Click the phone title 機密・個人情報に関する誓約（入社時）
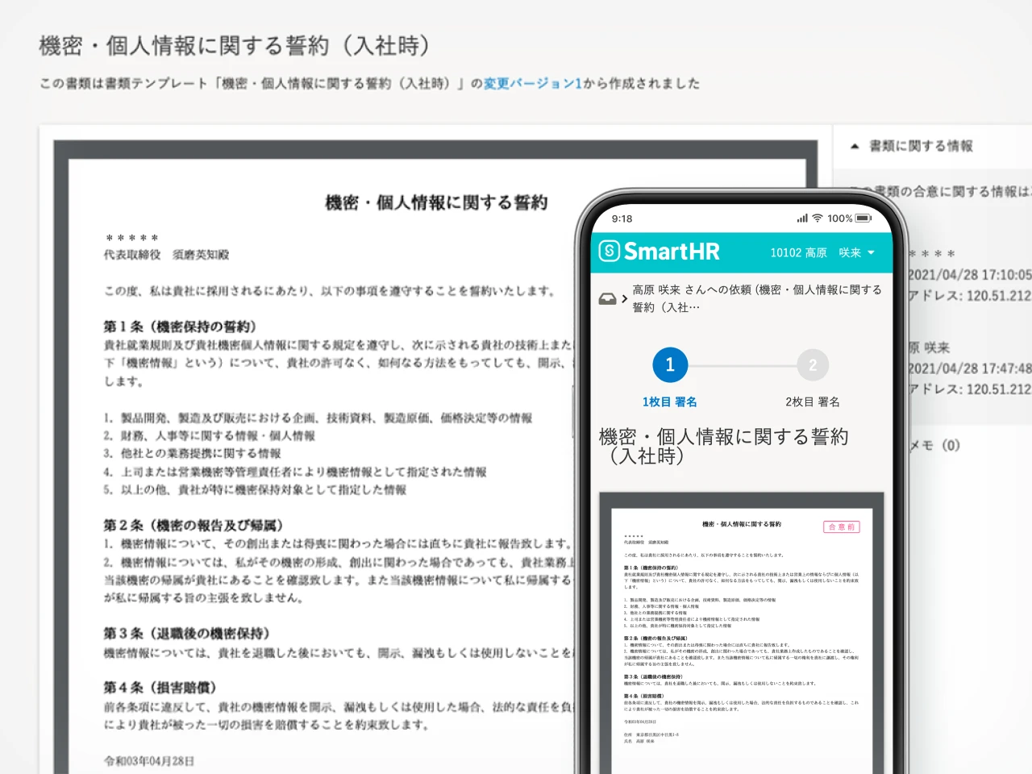The image size is (1032, 774). pyautogui.click(x=723, y=446)
